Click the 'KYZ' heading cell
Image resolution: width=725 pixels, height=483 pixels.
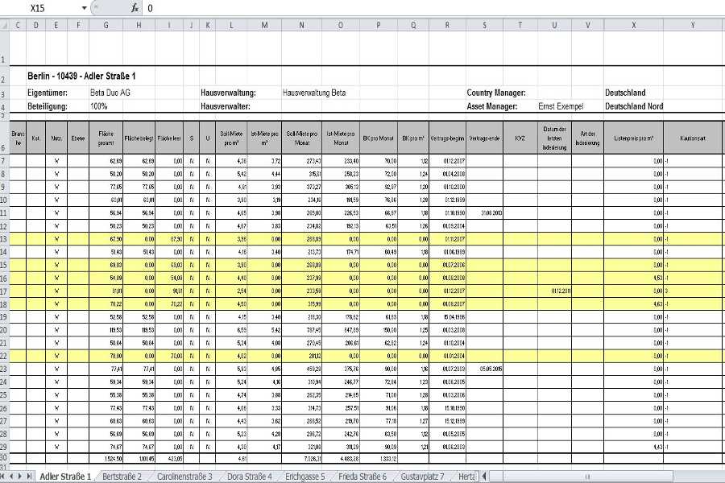pos(520,138)
